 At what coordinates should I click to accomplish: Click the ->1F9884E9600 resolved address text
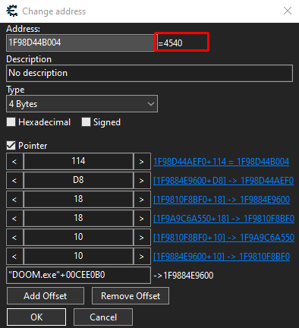tap(184, 276)
